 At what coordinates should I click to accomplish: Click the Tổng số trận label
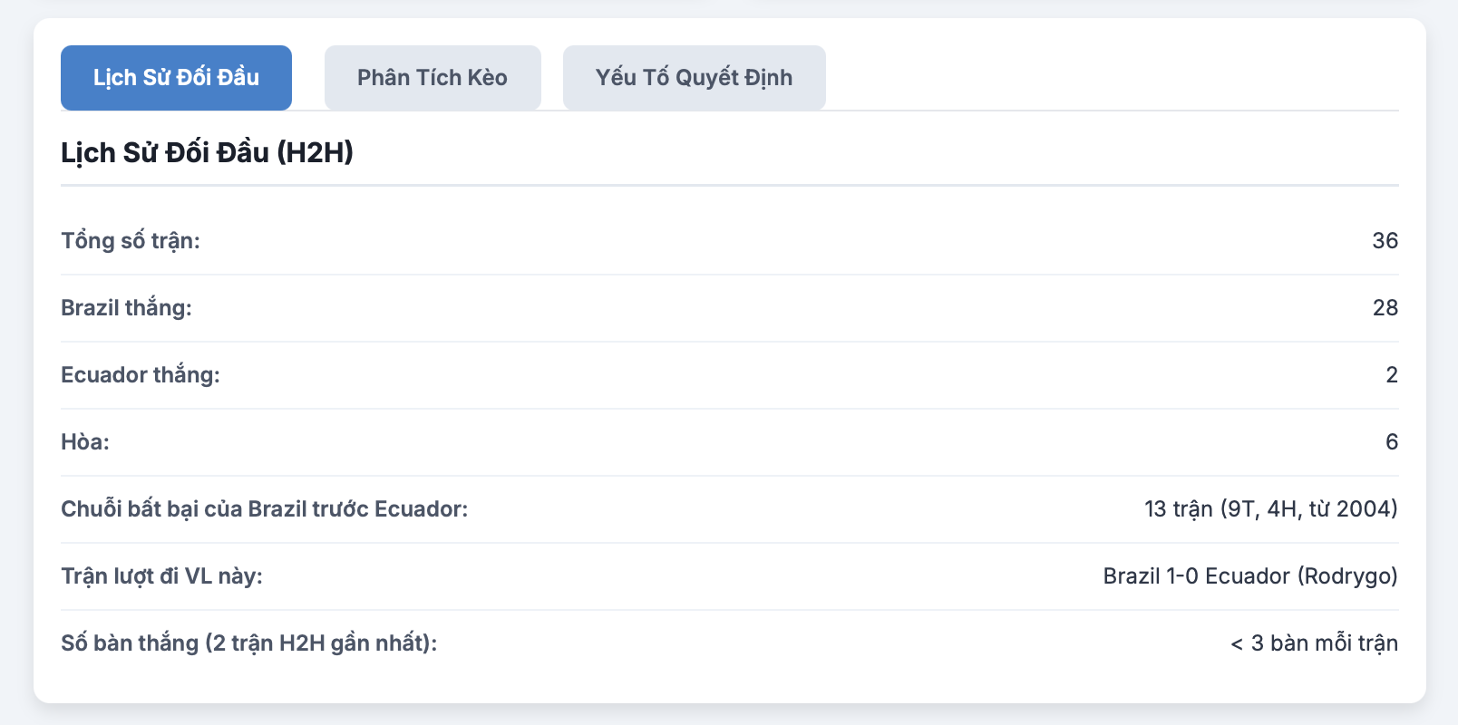coord(131,241)
